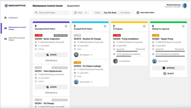Image resolution: width=191 pixels, height=109 pixels.
Task: Open Ryu Nguyen assignee dropdown
Action: 92,55
